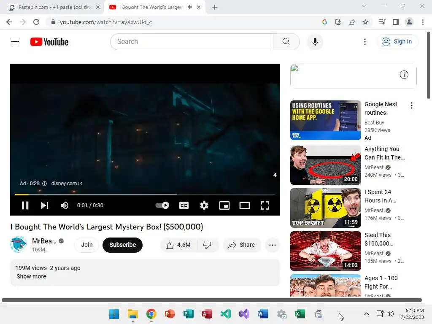
Task: Mute tab via speaker icon
Action: (x=189, y=7)
